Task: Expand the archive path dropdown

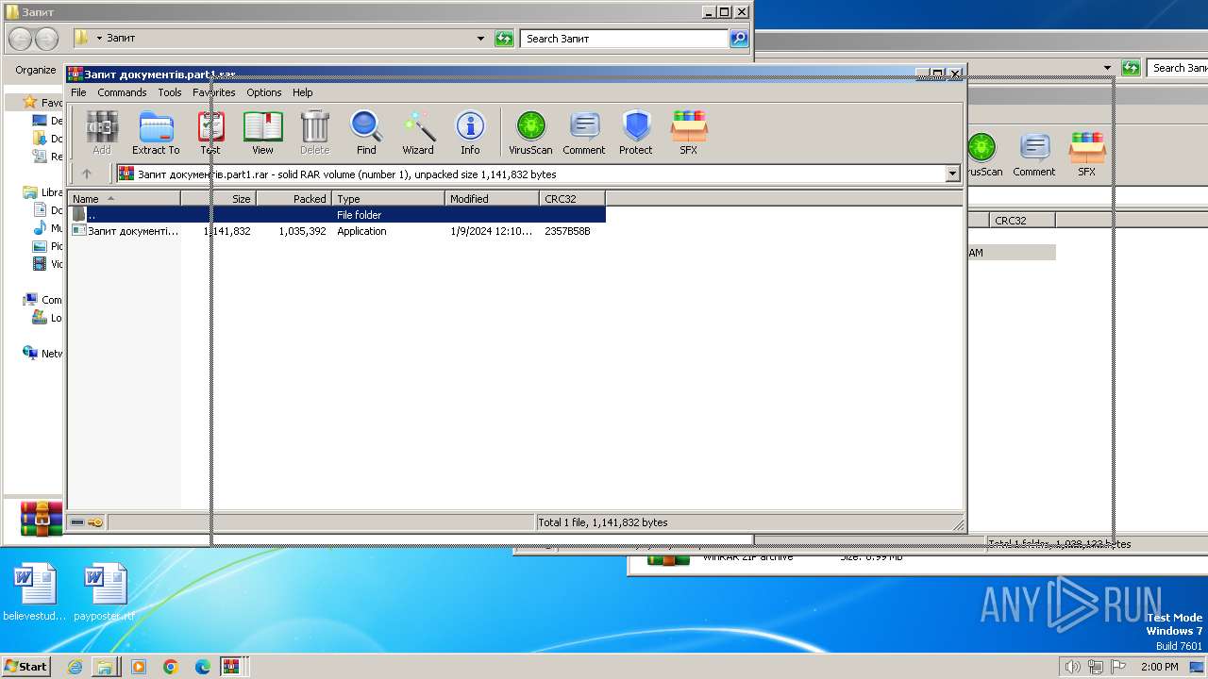Action: tap(952, 174)
